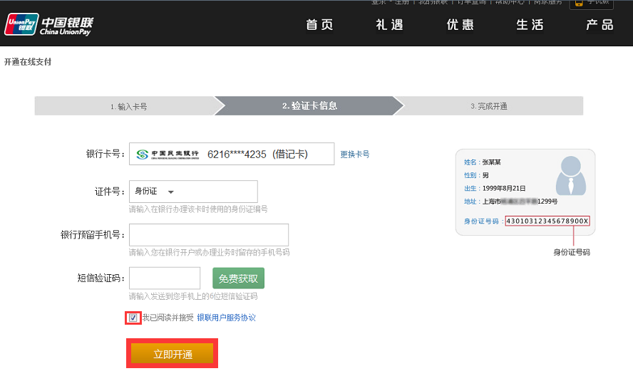Click the China Minsheng Bank logo
Screen dimensions: 633x371
click(168, 154)
